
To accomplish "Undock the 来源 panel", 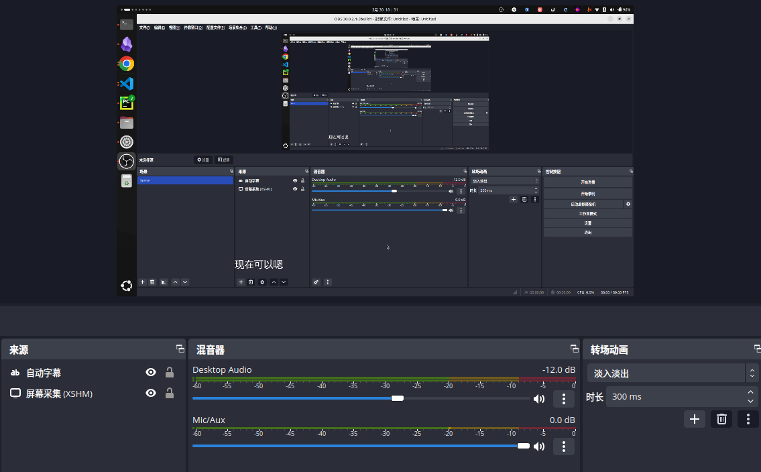I will pyautogui.click(x=180, y=349).
